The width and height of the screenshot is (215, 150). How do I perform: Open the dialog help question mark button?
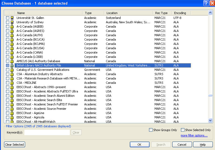click(206, 3)
